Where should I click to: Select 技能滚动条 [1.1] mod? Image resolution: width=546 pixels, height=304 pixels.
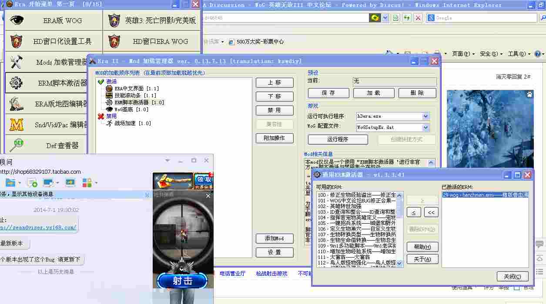click(135, 96)
